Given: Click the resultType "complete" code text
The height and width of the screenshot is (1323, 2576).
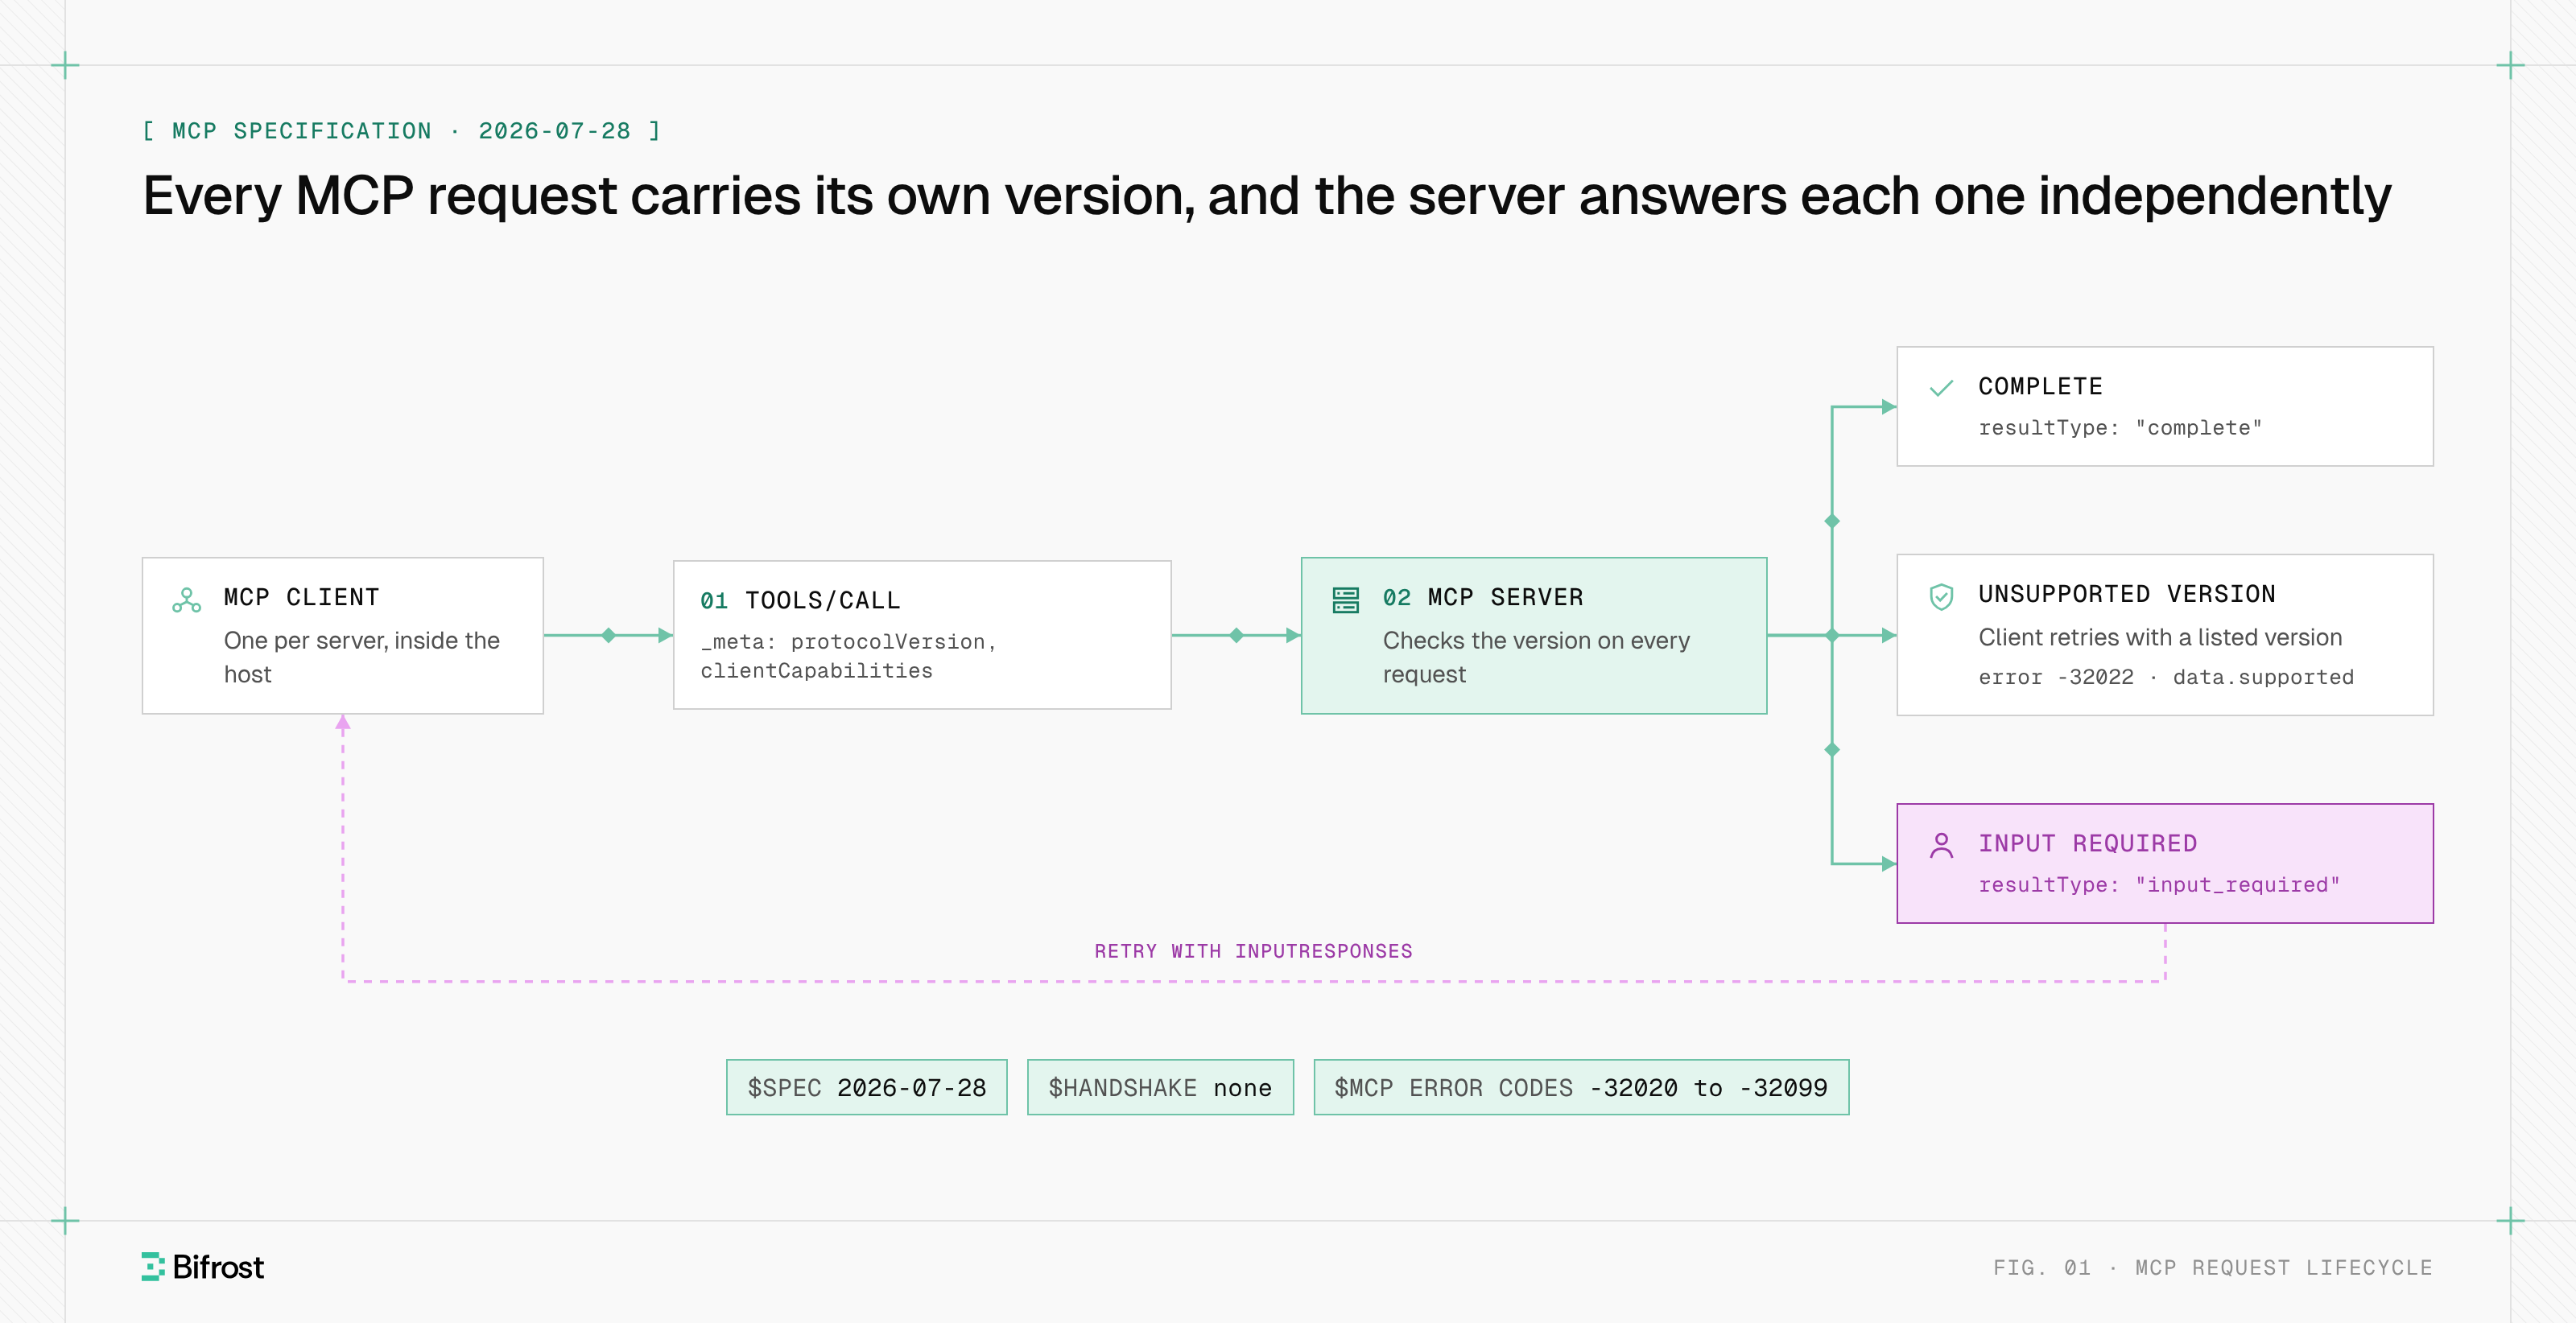Looking at the screenshot, I should 2120,428.
